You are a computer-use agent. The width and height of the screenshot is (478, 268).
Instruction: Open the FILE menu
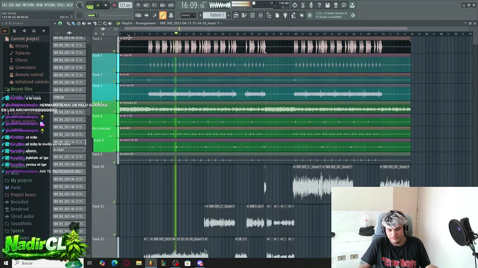pyautogui.click(x=5, y=5)
